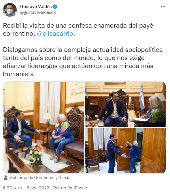Image resolution: width=170 pixels, height=192 pixels.
Task: Open Gustavo Valdés profile avatar
Action: pyautogui.click(x=10, y=10)
